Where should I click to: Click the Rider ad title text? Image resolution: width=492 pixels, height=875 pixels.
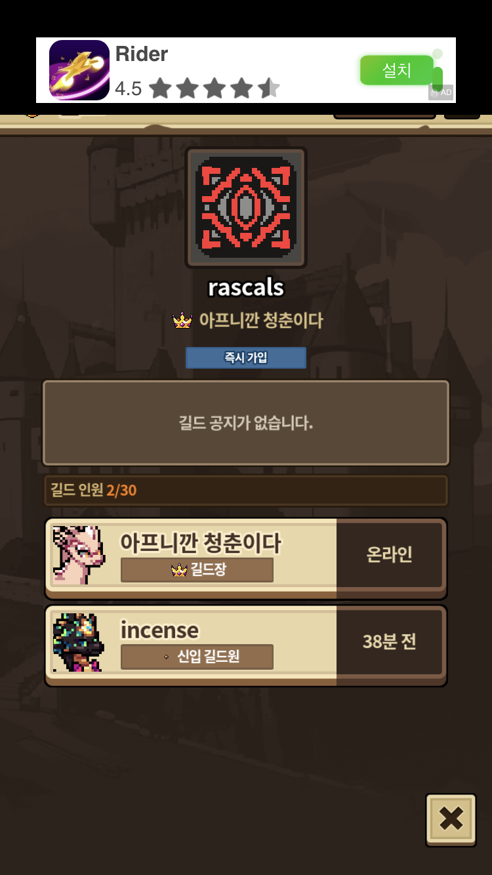[142, 54]
